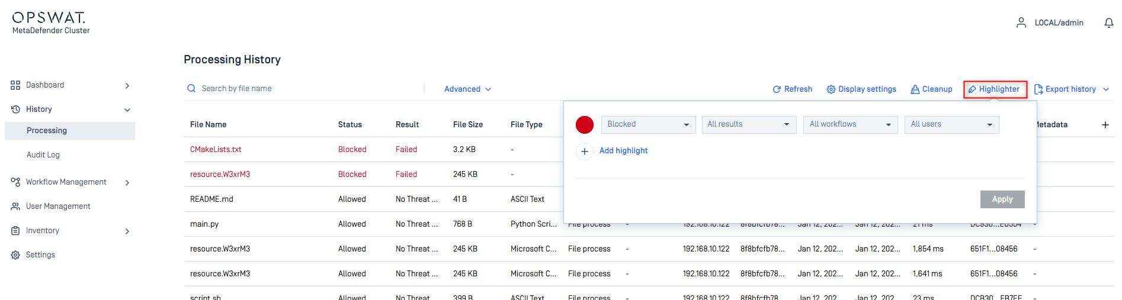Select Audit Log in the sidebar
The height and width of the screenshot is (300, 1122).
(x=43, y=155)
